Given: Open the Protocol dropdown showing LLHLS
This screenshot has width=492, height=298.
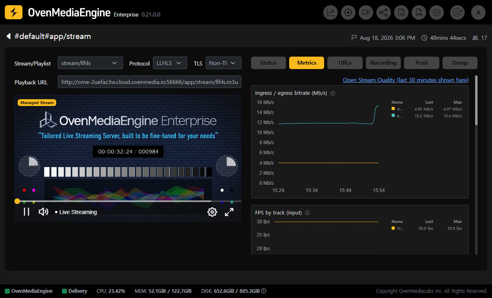Looking at the screenshot, I should [x=170, y=63].
